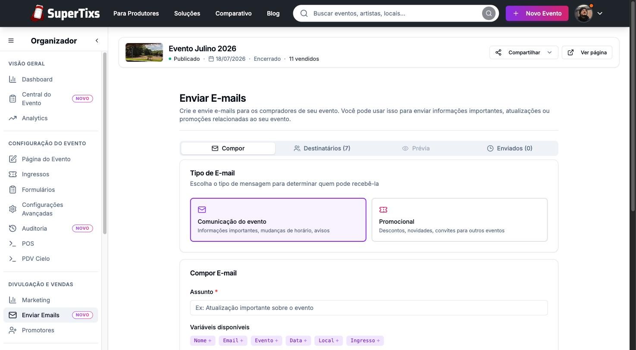Viewport: 636px width, 350px height.
Task: Insert the Evento variable chip
Action: click(266, 341)
